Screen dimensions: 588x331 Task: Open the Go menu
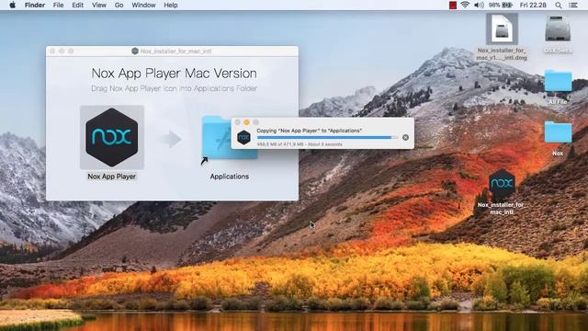pyautogui.click(x=119, y=5)
